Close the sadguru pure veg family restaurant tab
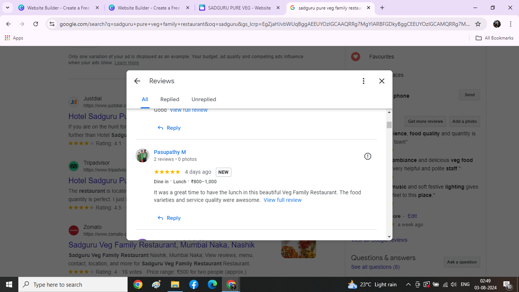The width and height of the screenshot is (519, 292). tap(369, 8)
